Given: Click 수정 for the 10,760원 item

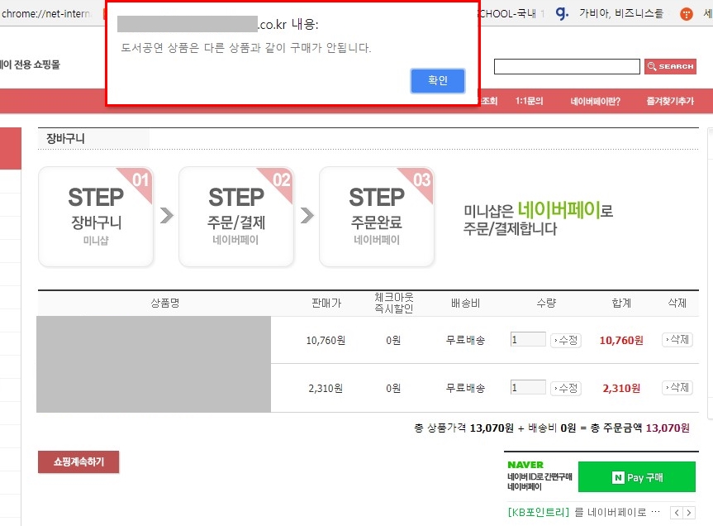Looking at the screenshot, I should 566,340.
